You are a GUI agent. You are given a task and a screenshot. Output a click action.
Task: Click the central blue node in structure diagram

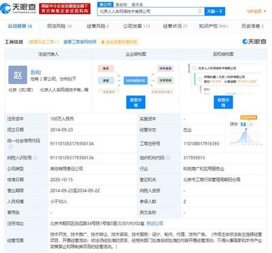pos(135,81)
